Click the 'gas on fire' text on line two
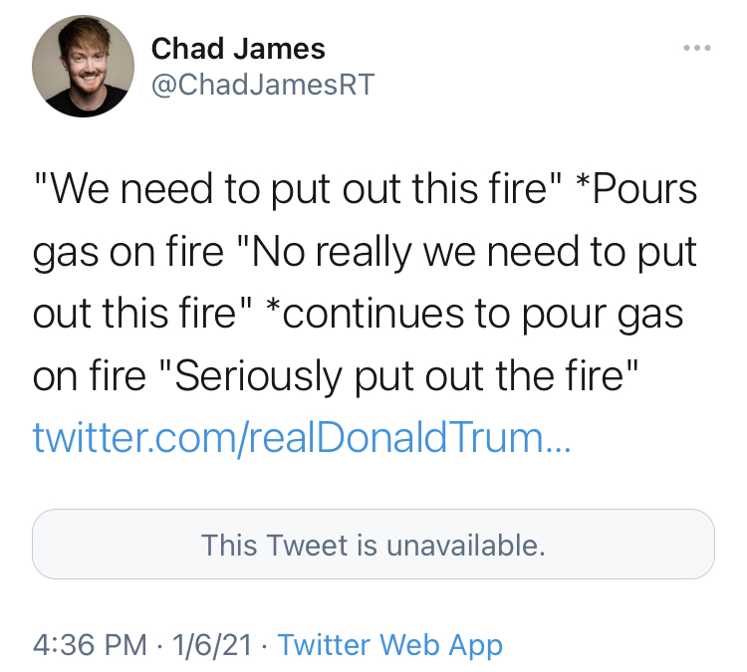 pyautogui.click(x=128, y=252)
